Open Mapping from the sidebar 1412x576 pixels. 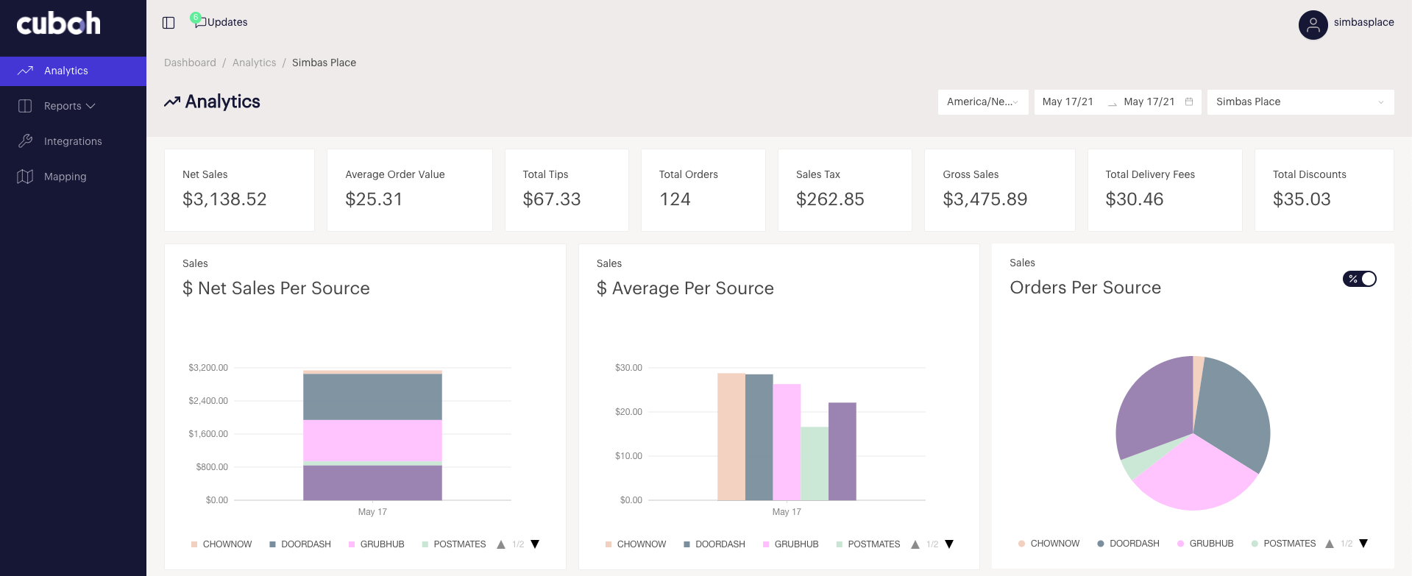pos(65,177)
